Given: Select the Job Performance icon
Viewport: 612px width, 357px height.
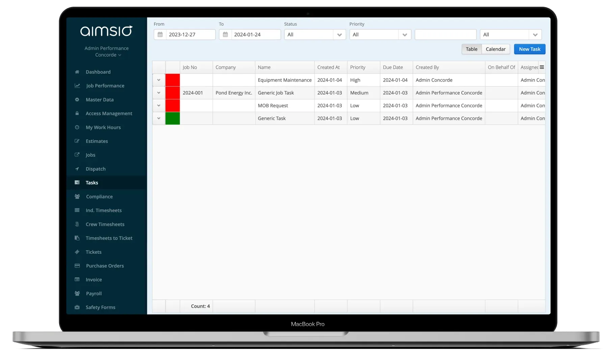Looking at the screenshot, I should click(77, 86).
